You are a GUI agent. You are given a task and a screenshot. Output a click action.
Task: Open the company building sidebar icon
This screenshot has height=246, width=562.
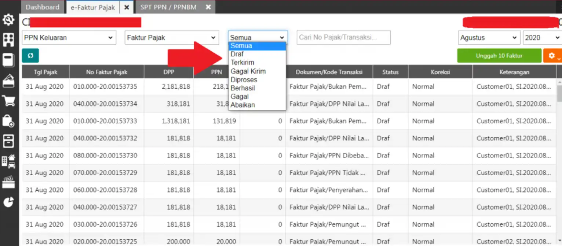(x=8, y=40)
